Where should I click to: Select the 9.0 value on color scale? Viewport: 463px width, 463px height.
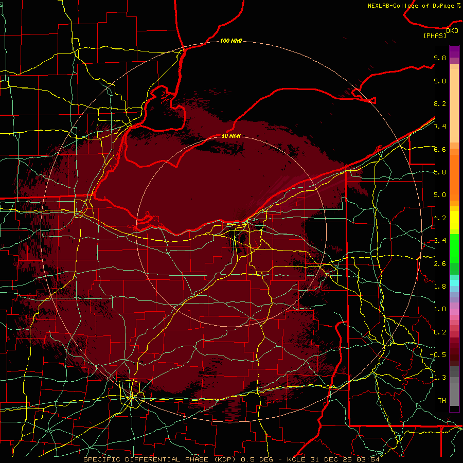[x=440, y=81]
